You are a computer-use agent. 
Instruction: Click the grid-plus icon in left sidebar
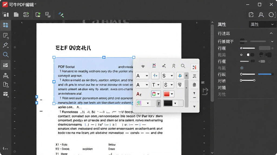coord(6,94)
